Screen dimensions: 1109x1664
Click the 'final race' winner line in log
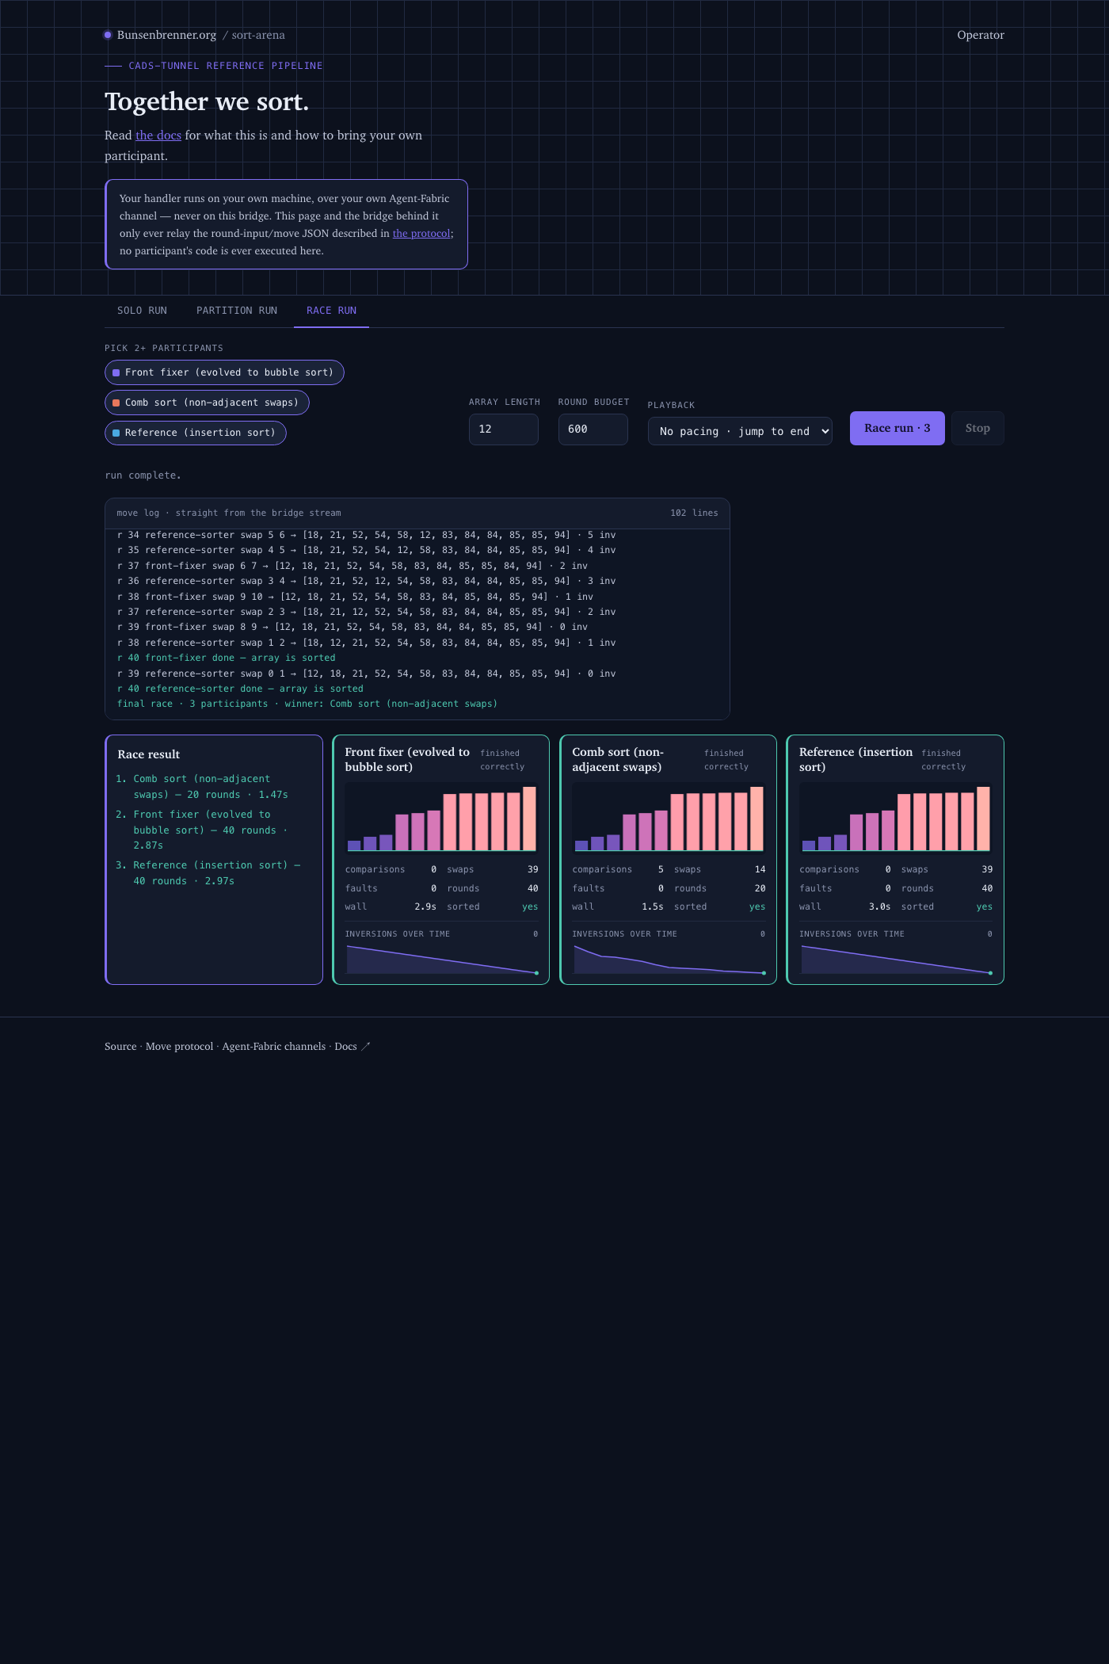click(307, 704)
